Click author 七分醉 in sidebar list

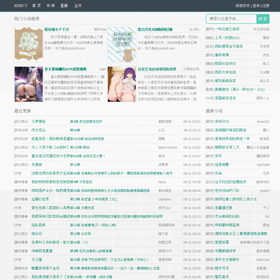265,72
